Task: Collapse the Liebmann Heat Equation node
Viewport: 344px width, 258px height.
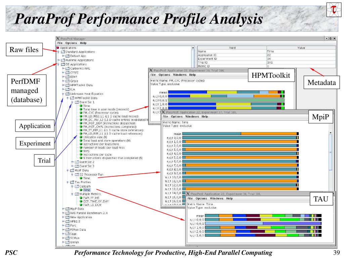Action: pyautogui.click(x=63, y=94)
